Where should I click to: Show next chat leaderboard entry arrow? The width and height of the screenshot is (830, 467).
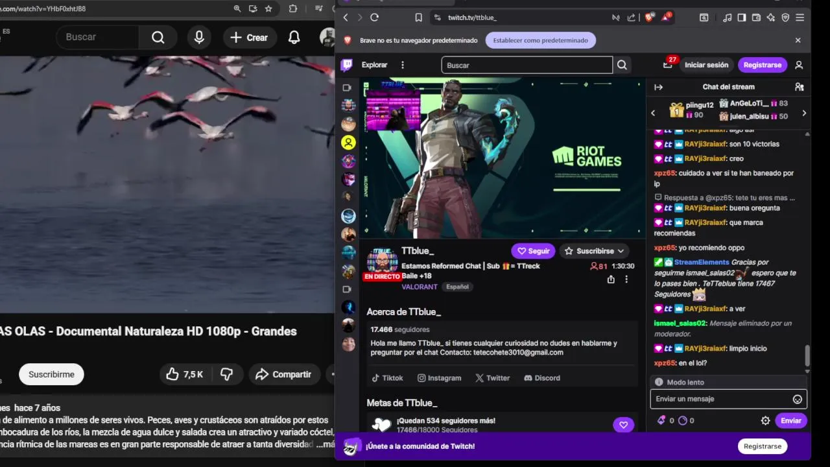click(804, 113)
